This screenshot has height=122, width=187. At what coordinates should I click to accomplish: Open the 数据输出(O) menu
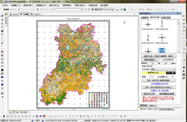pyautogui.click(x=41, y=5)
